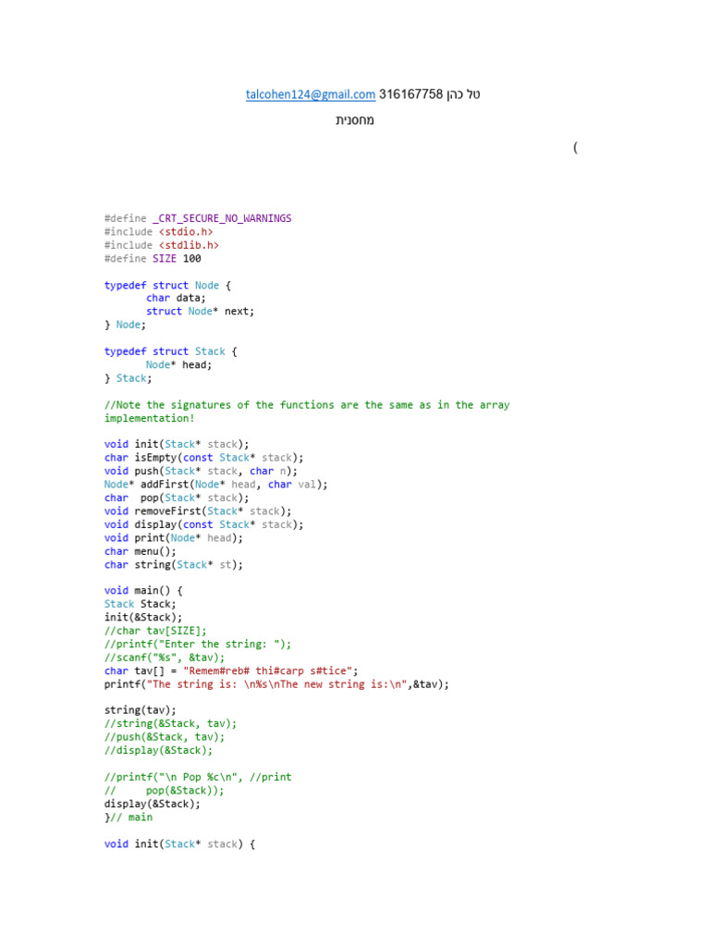Click the #include <stdio.h> line
Image resolution: width=710 pixels, height=947 pixels.
point(159,231)
